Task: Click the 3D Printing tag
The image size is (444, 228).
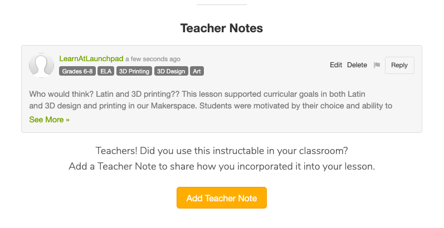Action: pyautogui.click(x=134, y=71)
